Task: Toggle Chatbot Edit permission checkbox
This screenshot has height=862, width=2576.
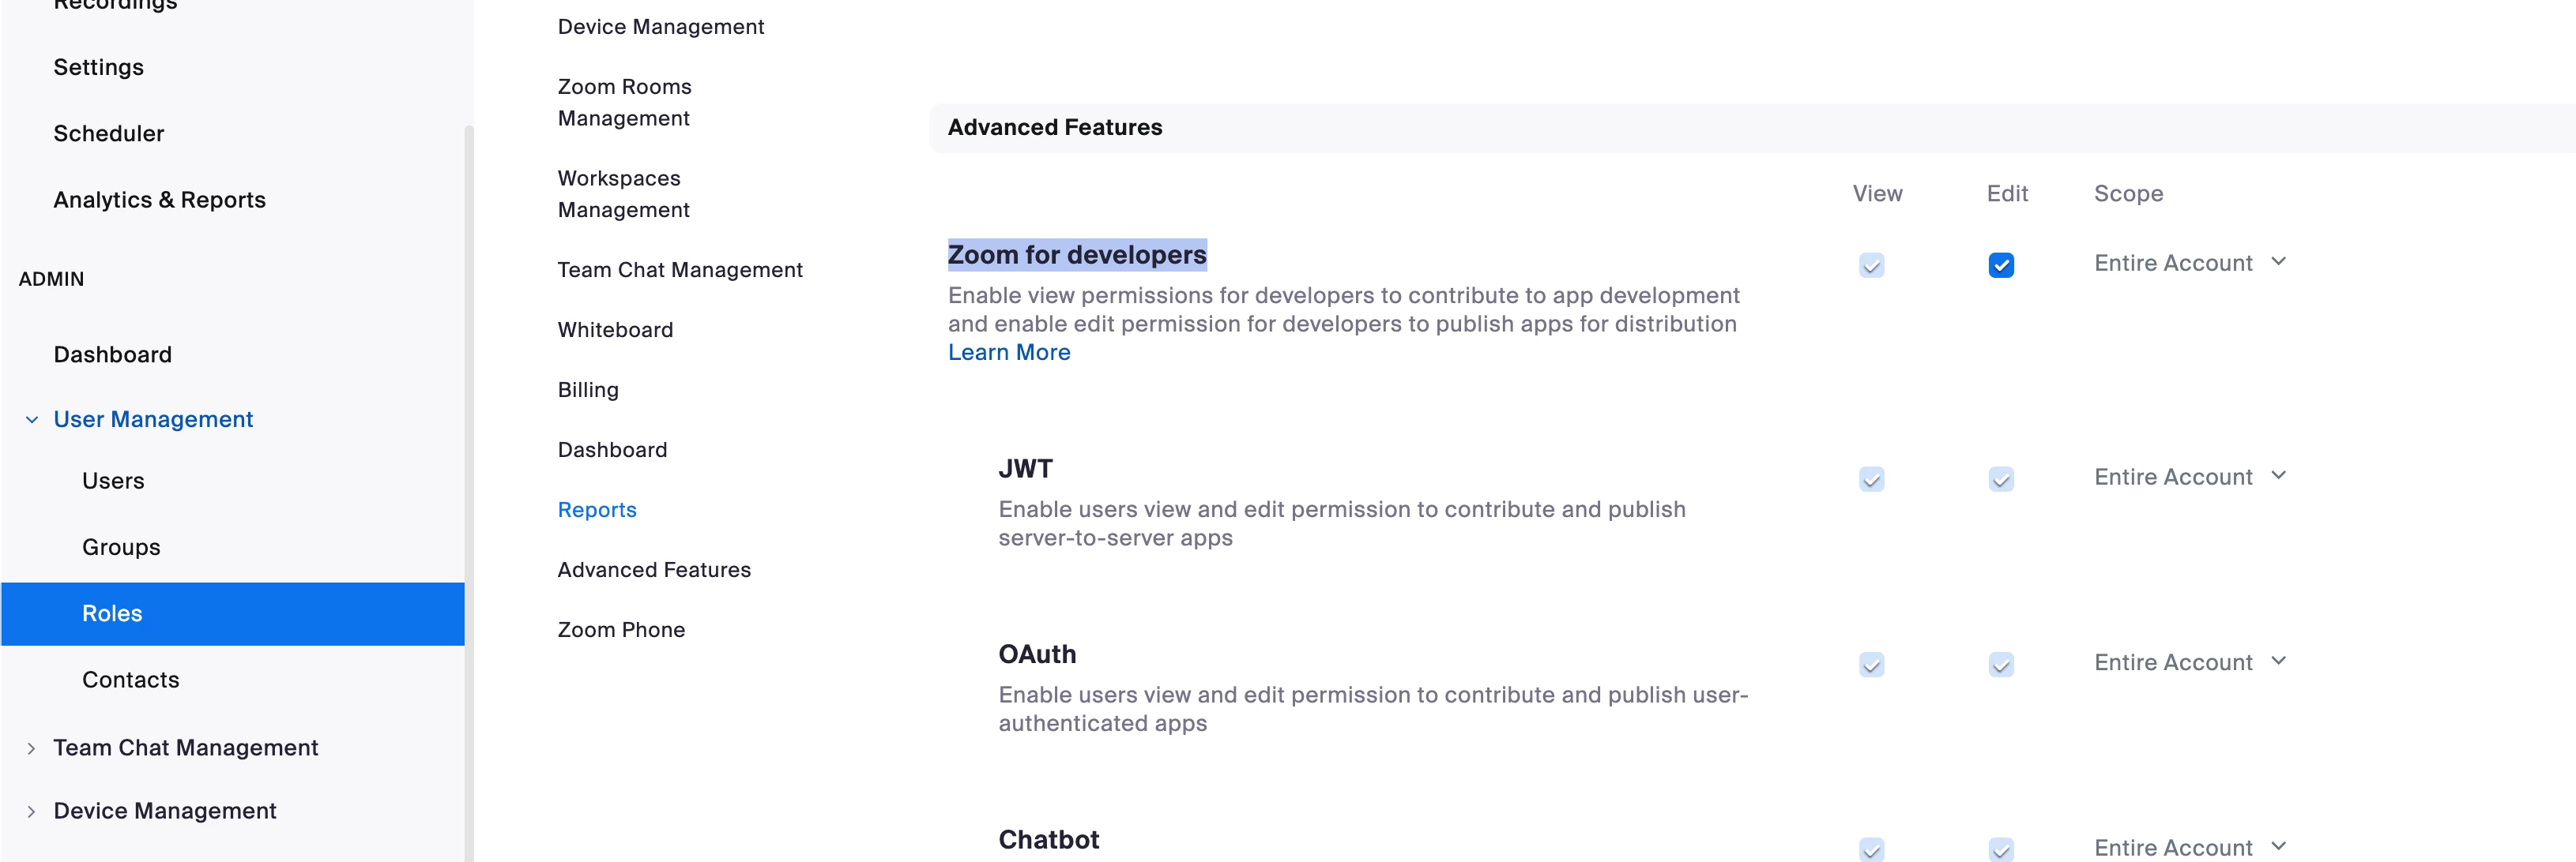Action: pos(2000,849)
